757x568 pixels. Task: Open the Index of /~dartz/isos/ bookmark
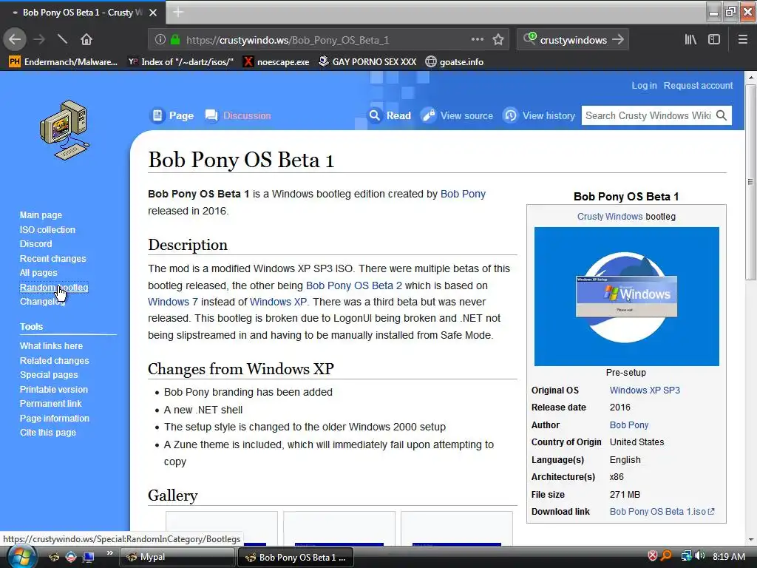coord(180,62)
